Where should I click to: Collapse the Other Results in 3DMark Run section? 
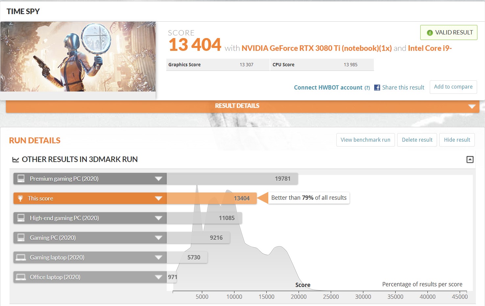[470, 159]
